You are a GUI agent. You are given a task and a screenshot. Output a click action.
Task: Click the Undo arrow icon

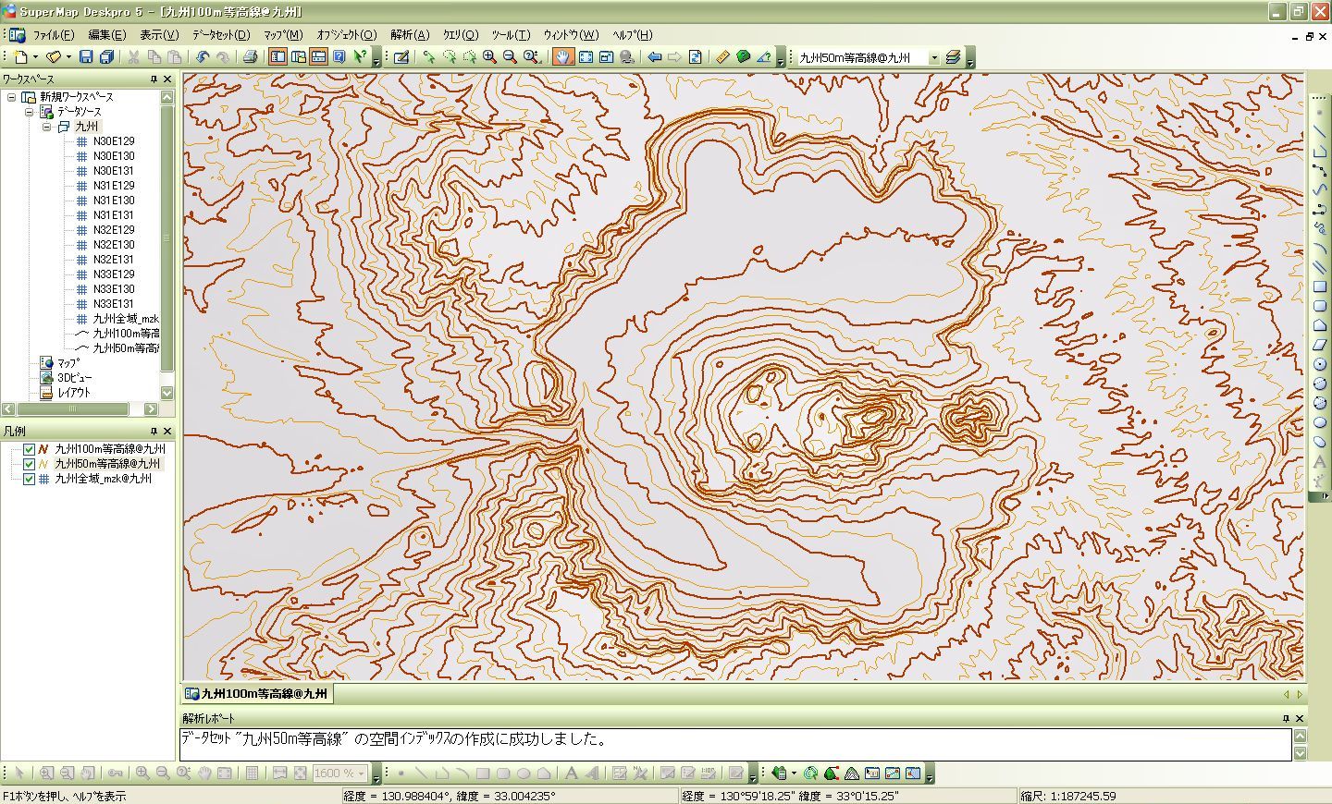pos(203,57)
